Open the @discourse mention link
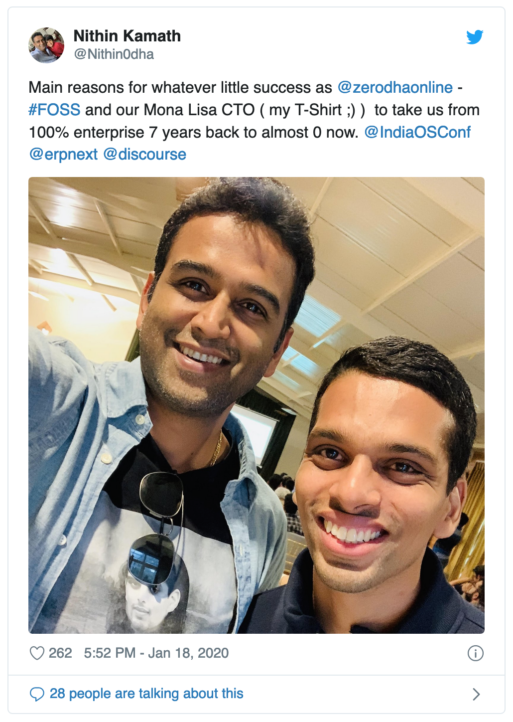513x722 pixels. coord(144,155)
